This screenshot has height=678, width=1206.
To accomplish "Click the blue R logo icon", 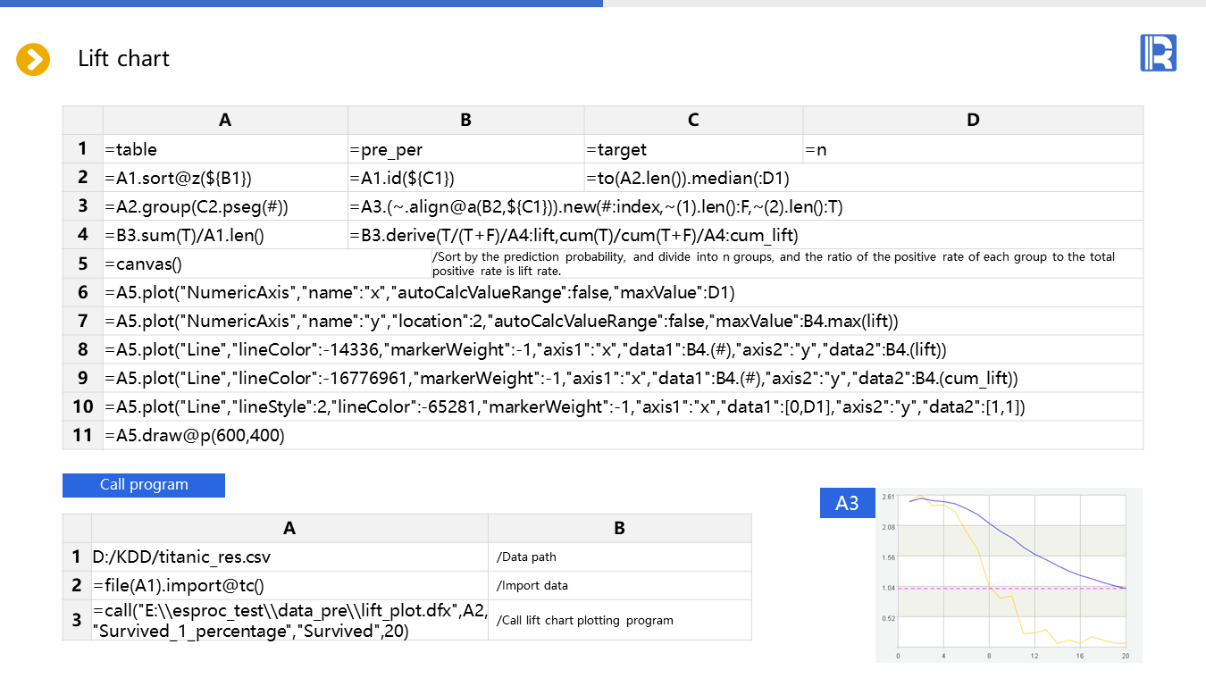I will (1158, 54).
